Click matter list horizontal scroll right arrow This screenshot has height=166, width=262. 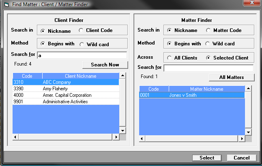242,137
